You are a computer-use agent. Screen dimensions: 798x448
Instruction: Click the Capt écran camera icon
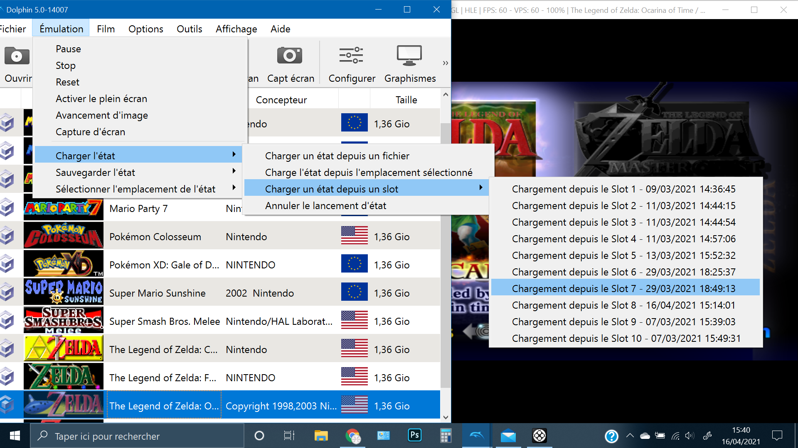[x=290, y=55]
